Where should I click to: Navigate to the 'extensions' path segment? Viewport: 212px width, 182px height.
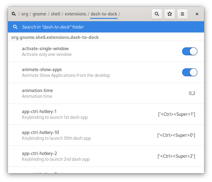76,14
